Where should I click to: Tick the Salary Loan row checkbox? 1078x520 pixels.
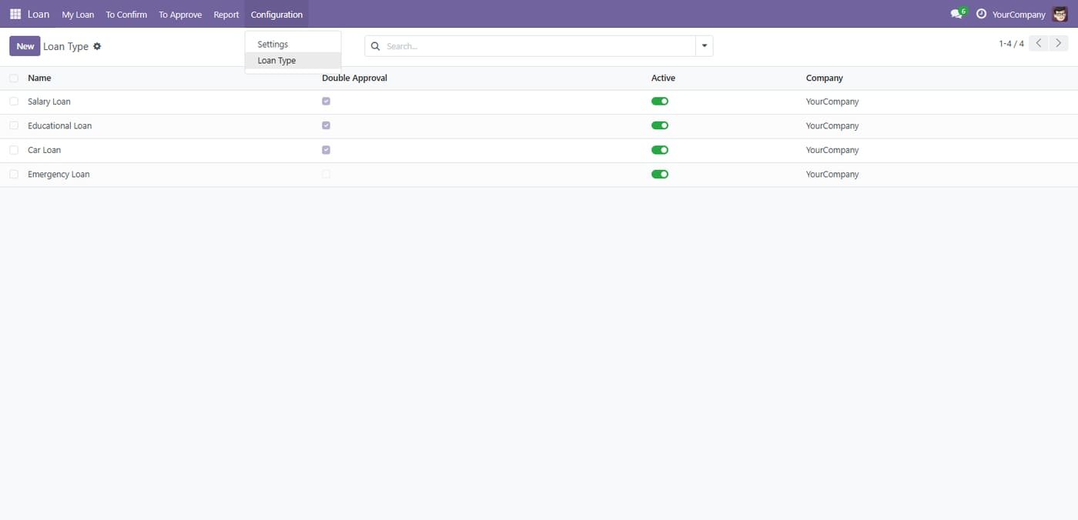(14, 102)
